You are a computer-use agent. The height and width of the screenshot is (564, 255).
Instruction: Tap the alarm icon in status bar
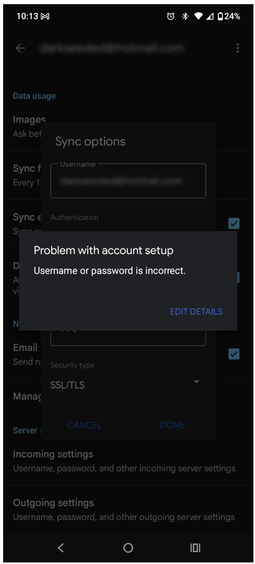point(170,16)
